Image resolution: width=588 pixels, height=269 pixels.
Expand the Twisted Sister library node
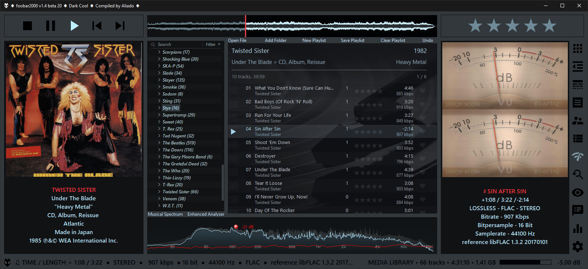(159, 191)
